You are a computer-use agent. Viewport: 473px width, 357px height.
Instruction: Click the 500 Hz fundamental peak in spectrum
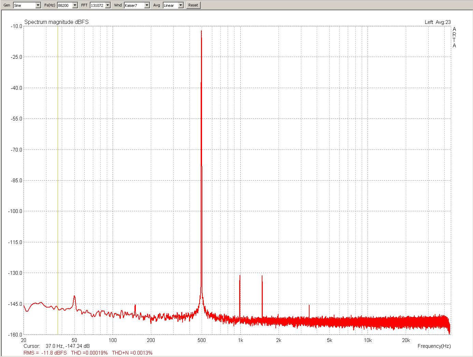coord(201,31)
